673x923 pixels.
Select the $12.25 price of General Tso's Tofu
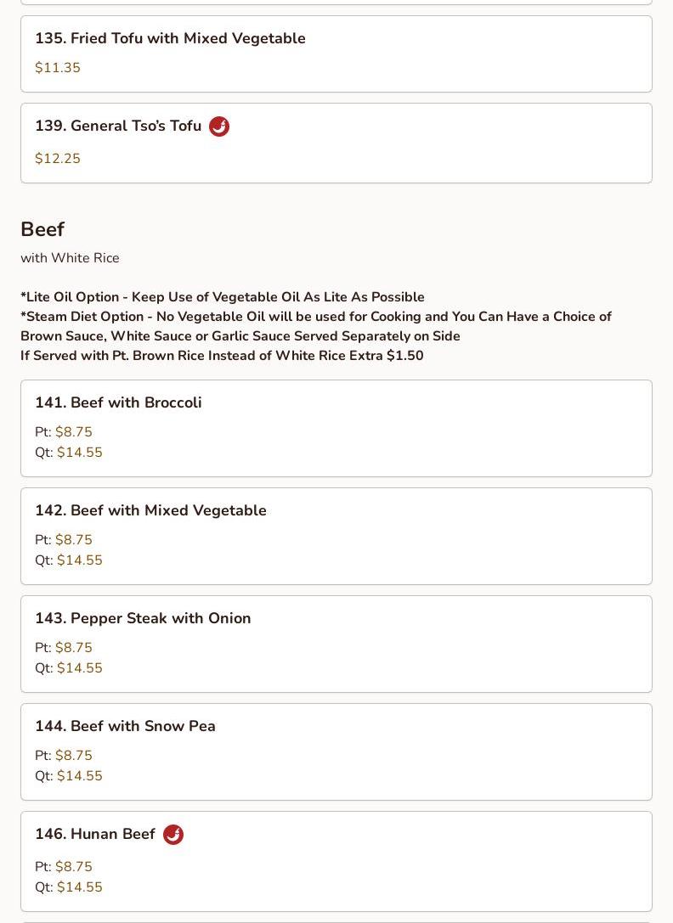pyautogui.click(x=58, y=159)
